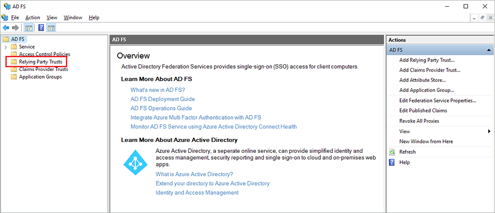
Task: Expand the Service tree node
Action: [x=5, y=47]
